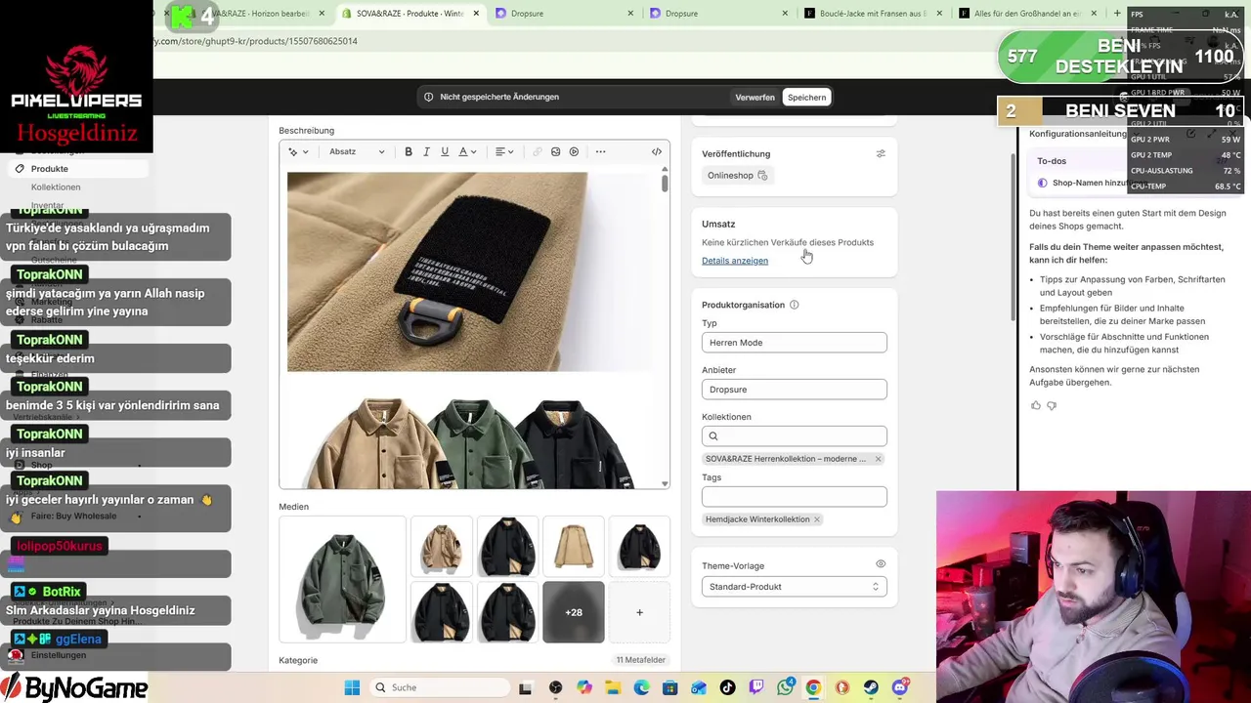Viewport: 1251px width, 703px height.
Task: Click thumbs down on assistant reply
Action: (1052, 405)
